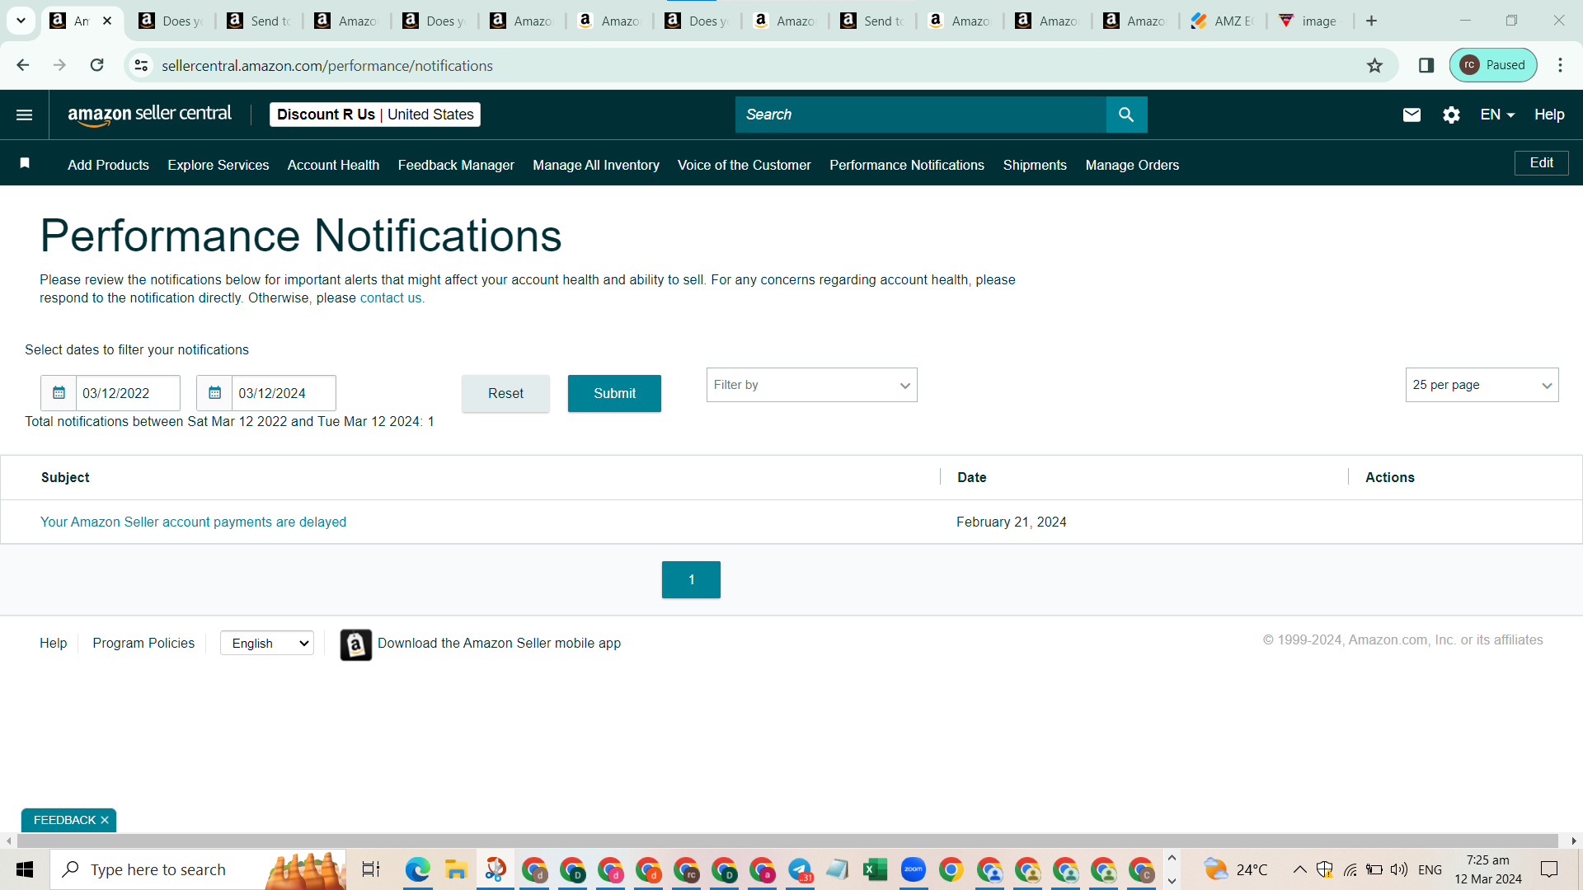Screen dimensions: 1583x890
Task: Reload the page
Action: (97, 65)
